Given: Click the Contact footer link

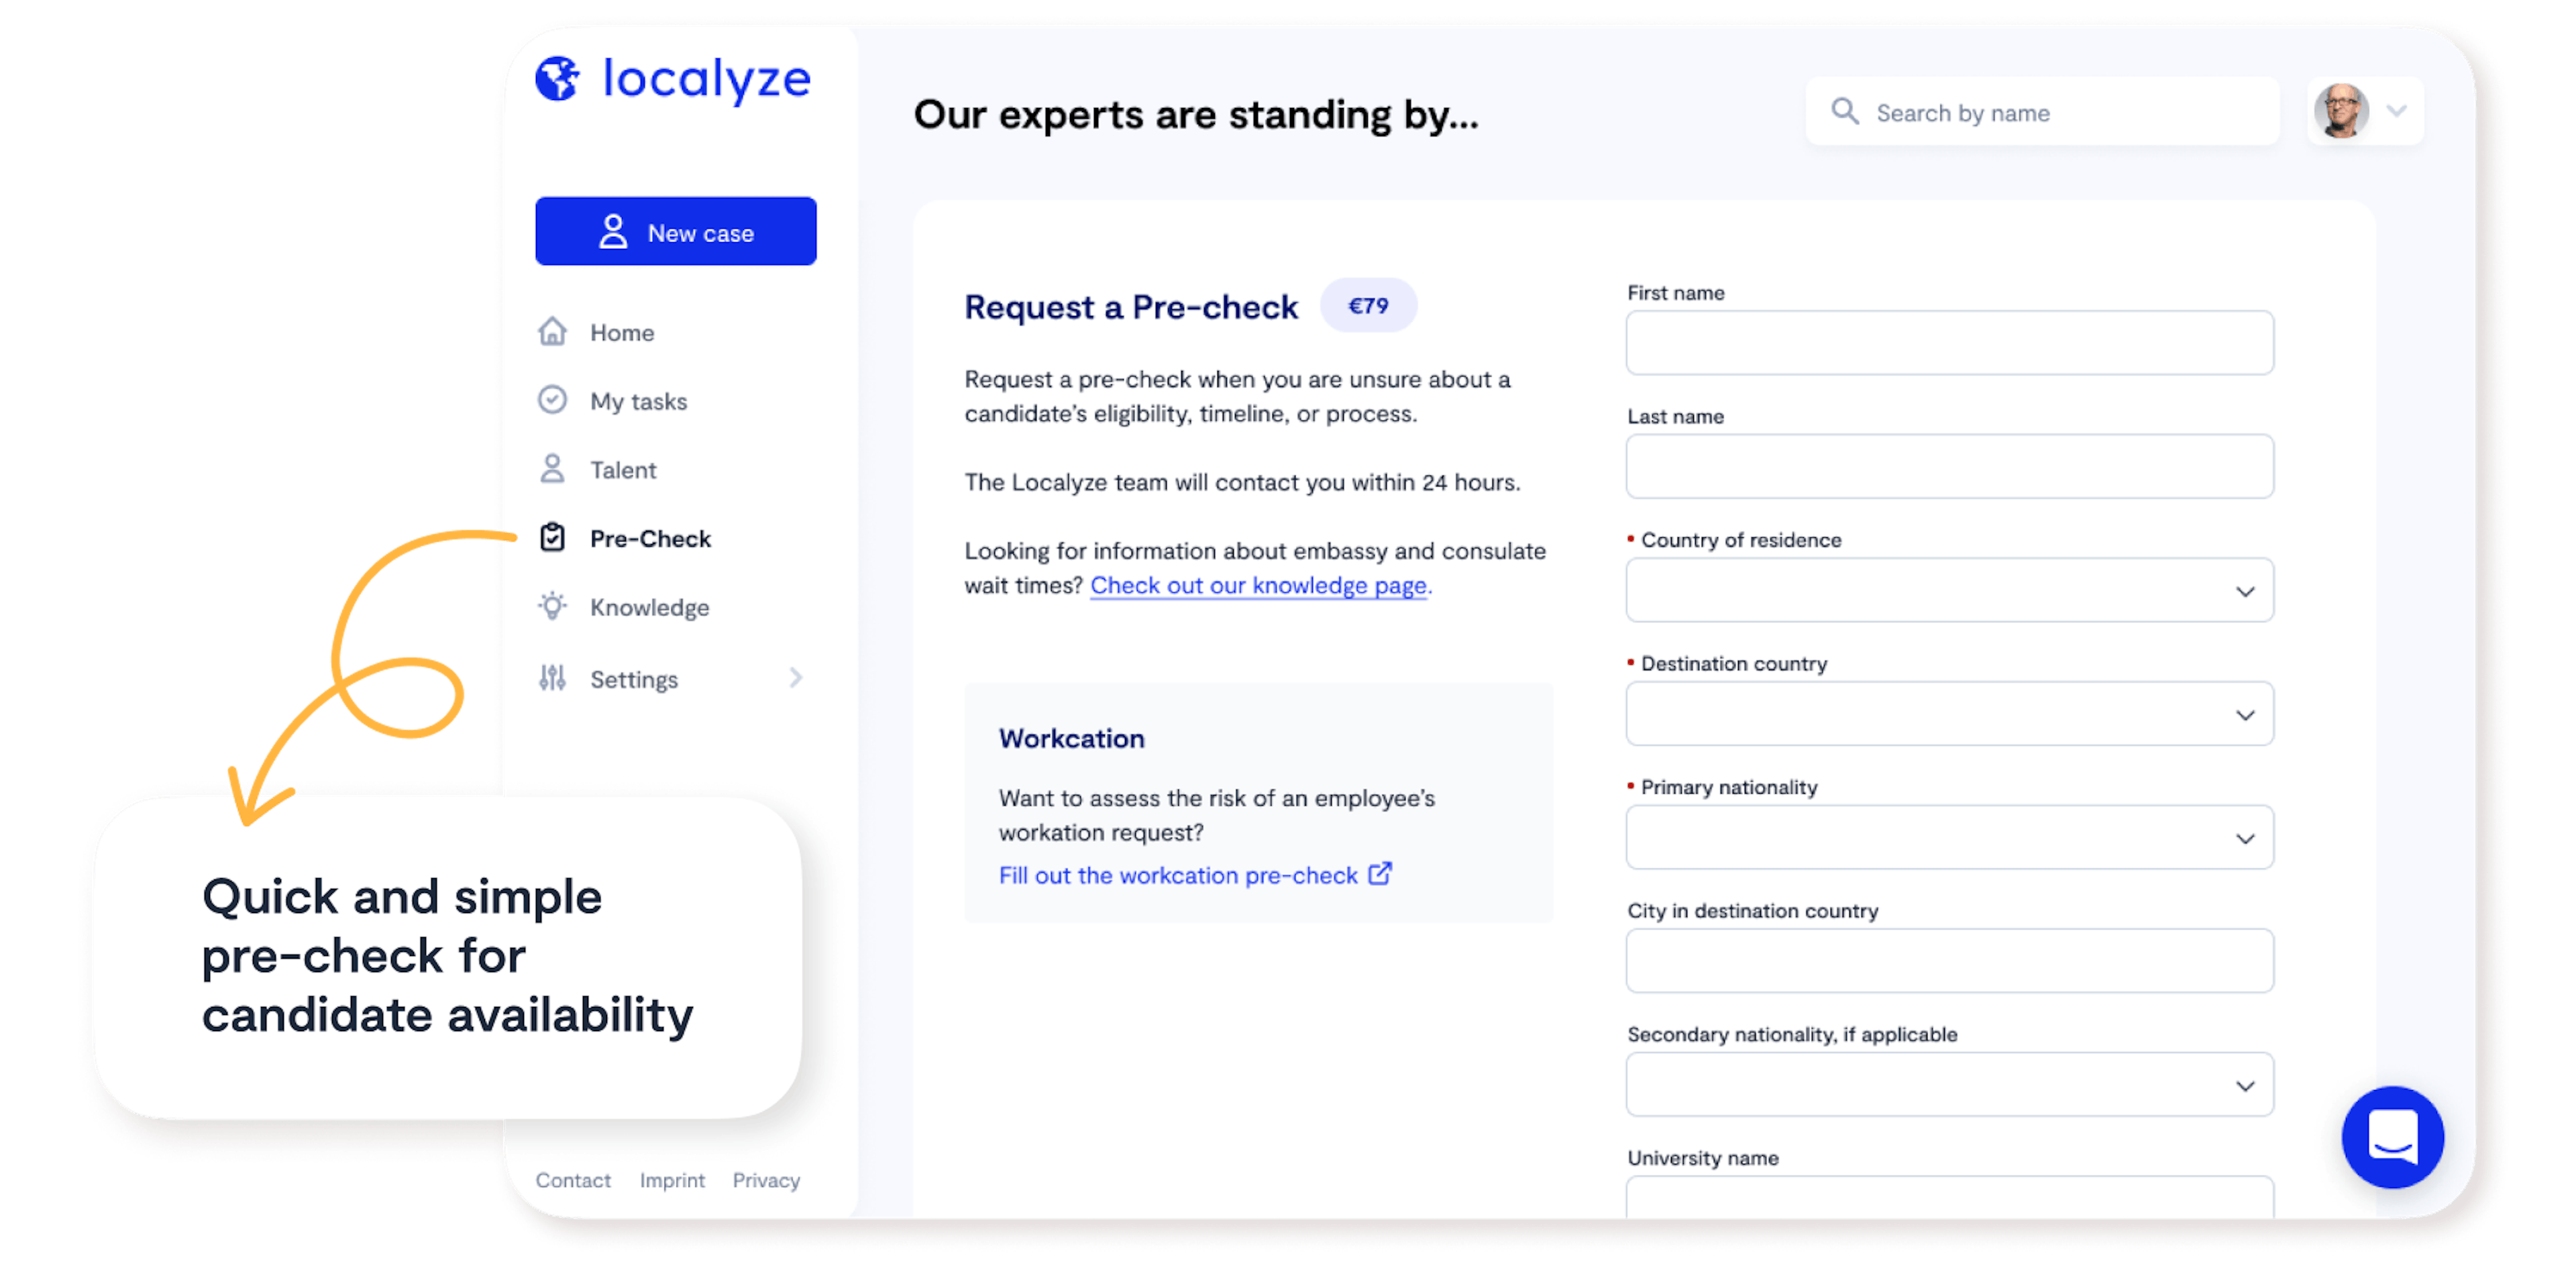Looking at the screenshot, I should pos(572,1180).
